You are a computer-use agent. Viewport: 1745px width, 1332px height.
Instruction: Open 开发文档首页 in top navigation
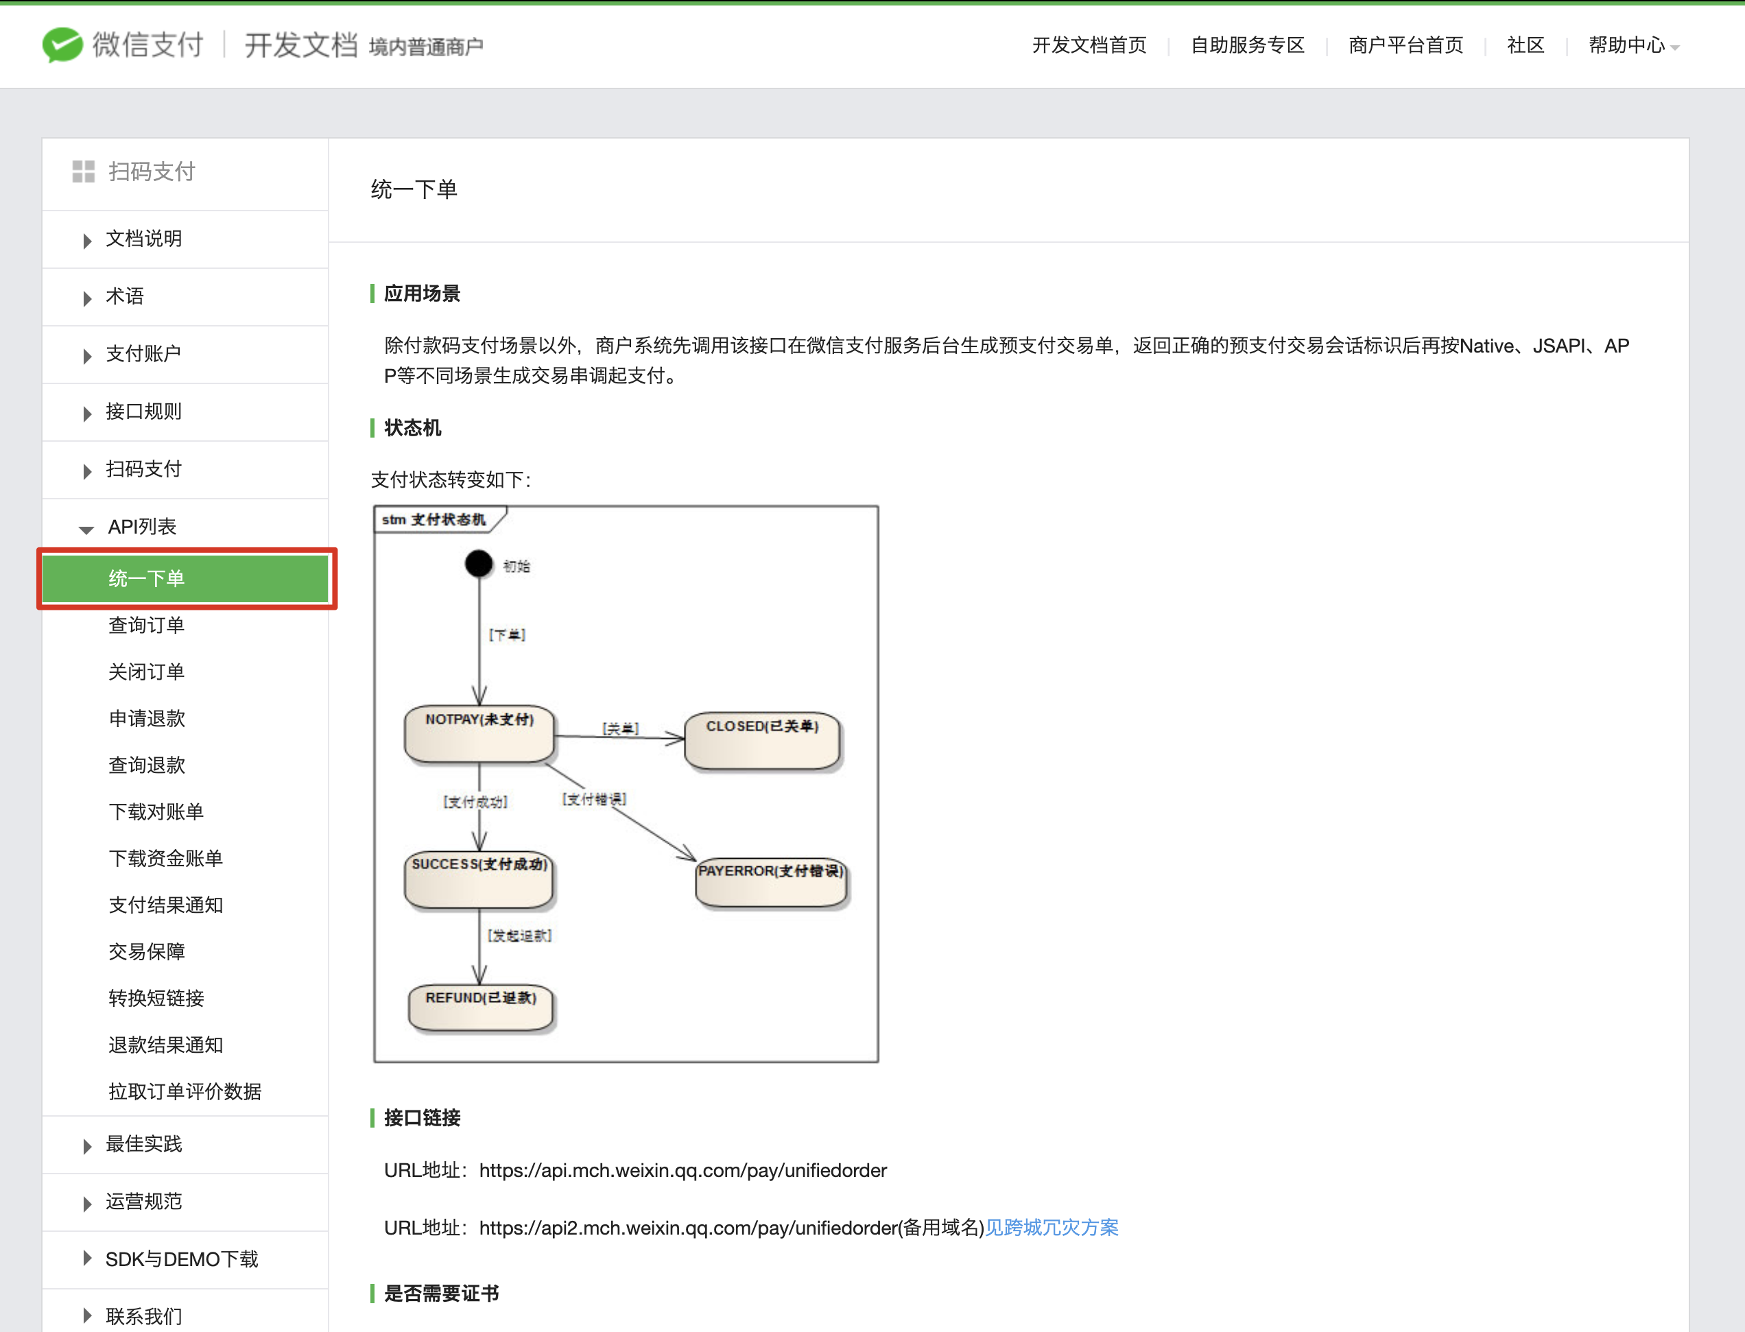[1089, 45]
